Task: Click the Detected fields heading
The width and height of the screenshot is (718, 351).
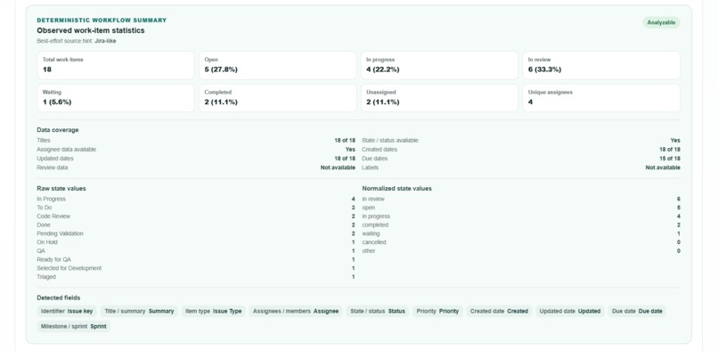Action: [x=59, y=298]
